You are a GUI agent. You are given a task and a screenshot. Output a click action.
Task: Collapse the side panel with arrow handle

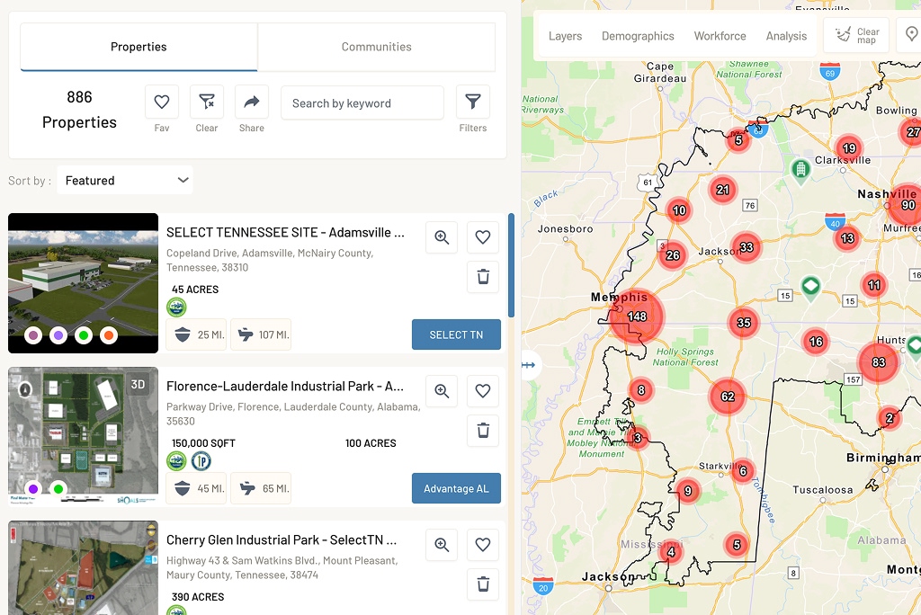point(528,364)
